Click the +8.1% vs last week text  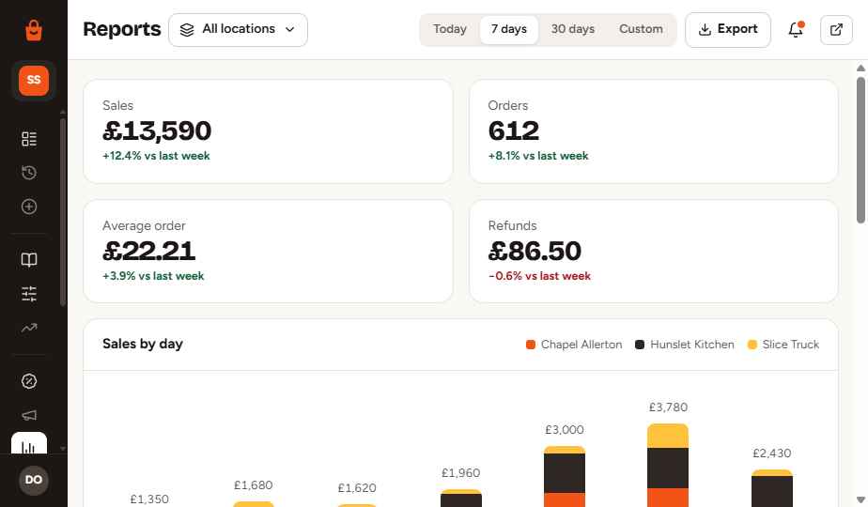538,156
